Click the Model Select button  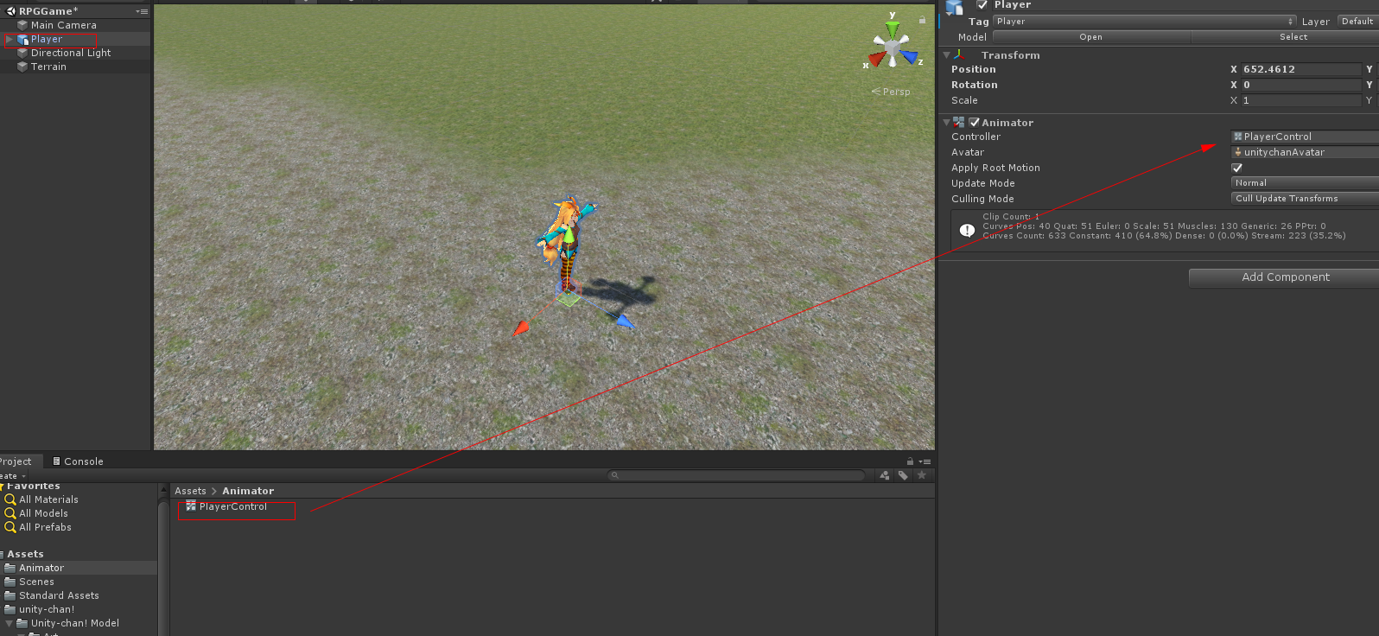pos(1285,37)
